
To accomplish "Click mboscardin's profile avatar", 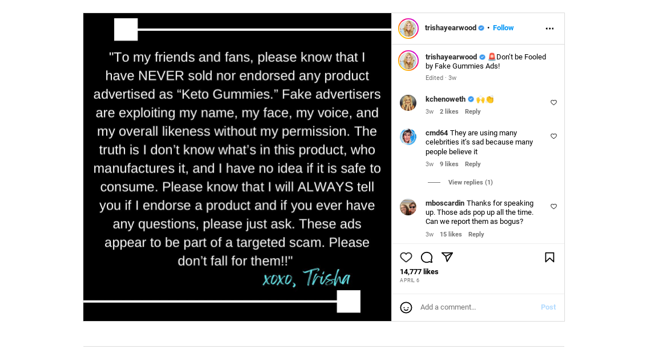I will (x=408, y=207).
